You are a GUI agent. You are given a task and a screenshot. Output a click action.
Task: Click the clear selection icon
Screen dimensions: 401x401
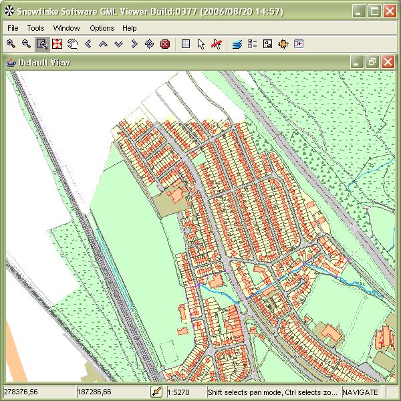(x=216, y=44)
